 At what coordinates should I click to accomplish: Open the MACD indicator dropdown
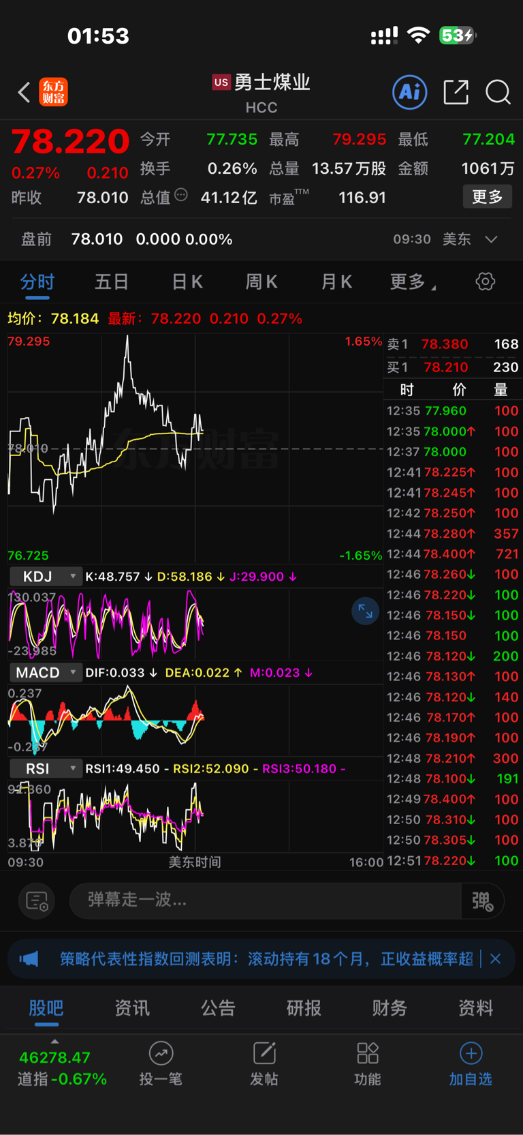point(46,673)
